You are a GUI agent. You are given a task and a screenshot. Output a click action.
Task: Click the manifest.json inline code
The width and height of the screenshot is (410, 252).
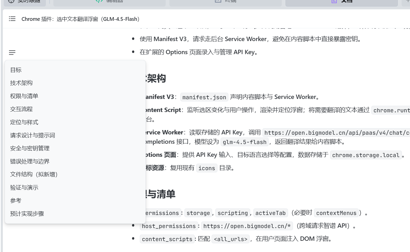pos(204,97)
